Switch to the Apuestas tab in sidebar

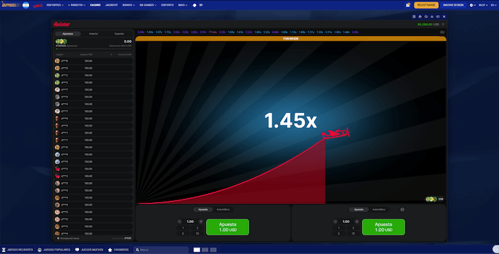click(x=68, y=34)
